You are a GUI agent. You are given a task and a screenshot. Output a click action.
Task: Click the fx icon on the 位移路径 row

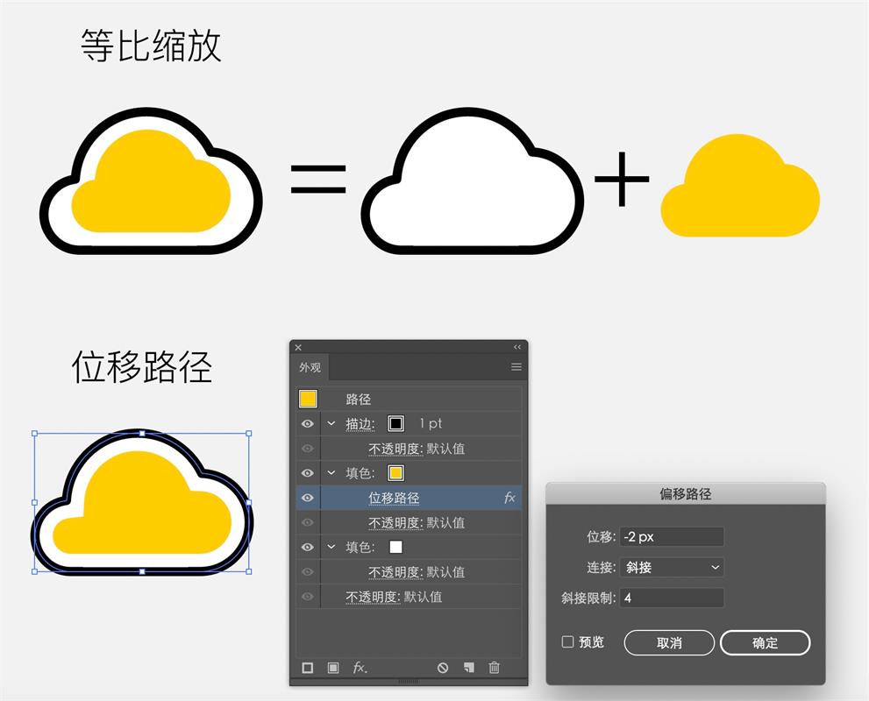tap(511, 497)
